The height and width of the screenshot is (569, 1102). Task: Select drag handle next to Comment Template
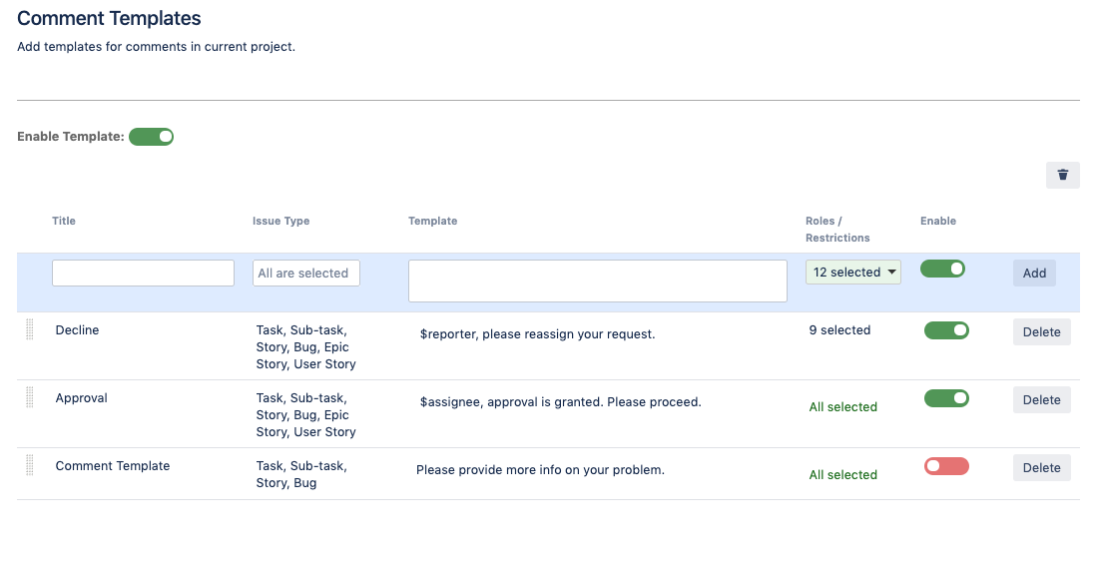point(30,465)
